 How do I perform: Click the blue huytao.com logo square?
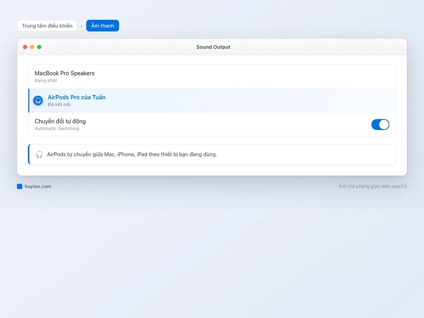pyautogui.click(x=19, y=186)
